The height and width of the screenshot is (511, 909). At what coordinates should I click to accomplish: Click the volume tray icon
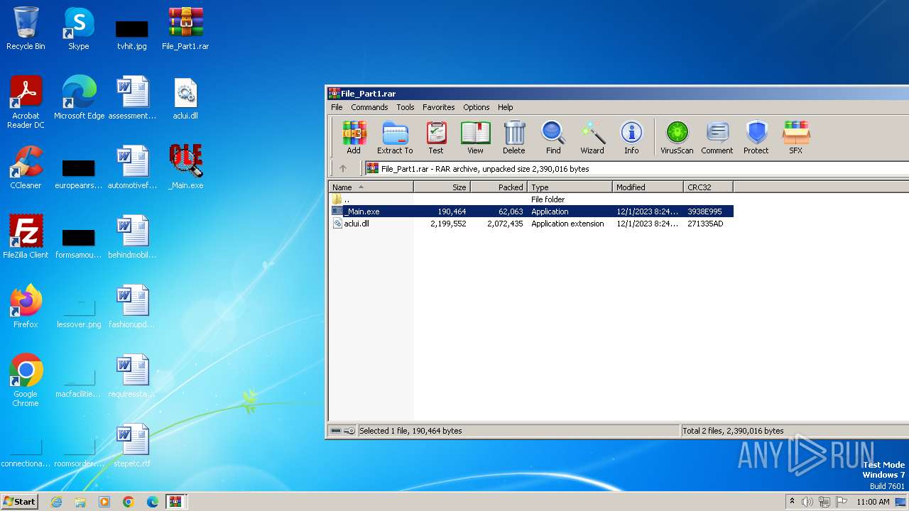pos(807,502)
